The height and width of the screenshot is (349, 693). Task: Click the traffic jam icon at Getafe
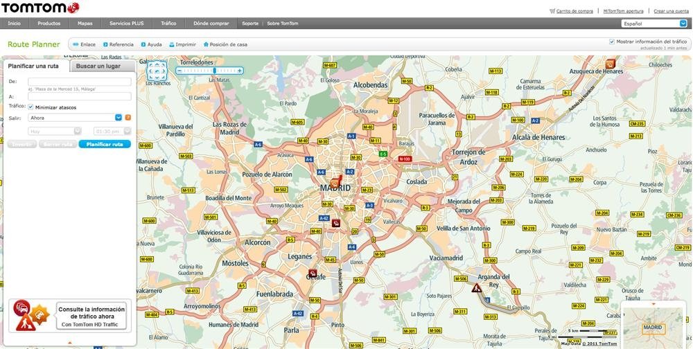click(x=313, y=273)
